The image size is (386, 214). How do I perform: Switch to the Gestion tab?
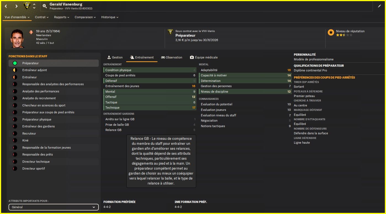(115, 57)
